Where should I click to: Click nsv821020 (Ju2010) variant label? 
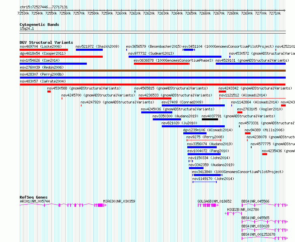click(x=179, y=123)
